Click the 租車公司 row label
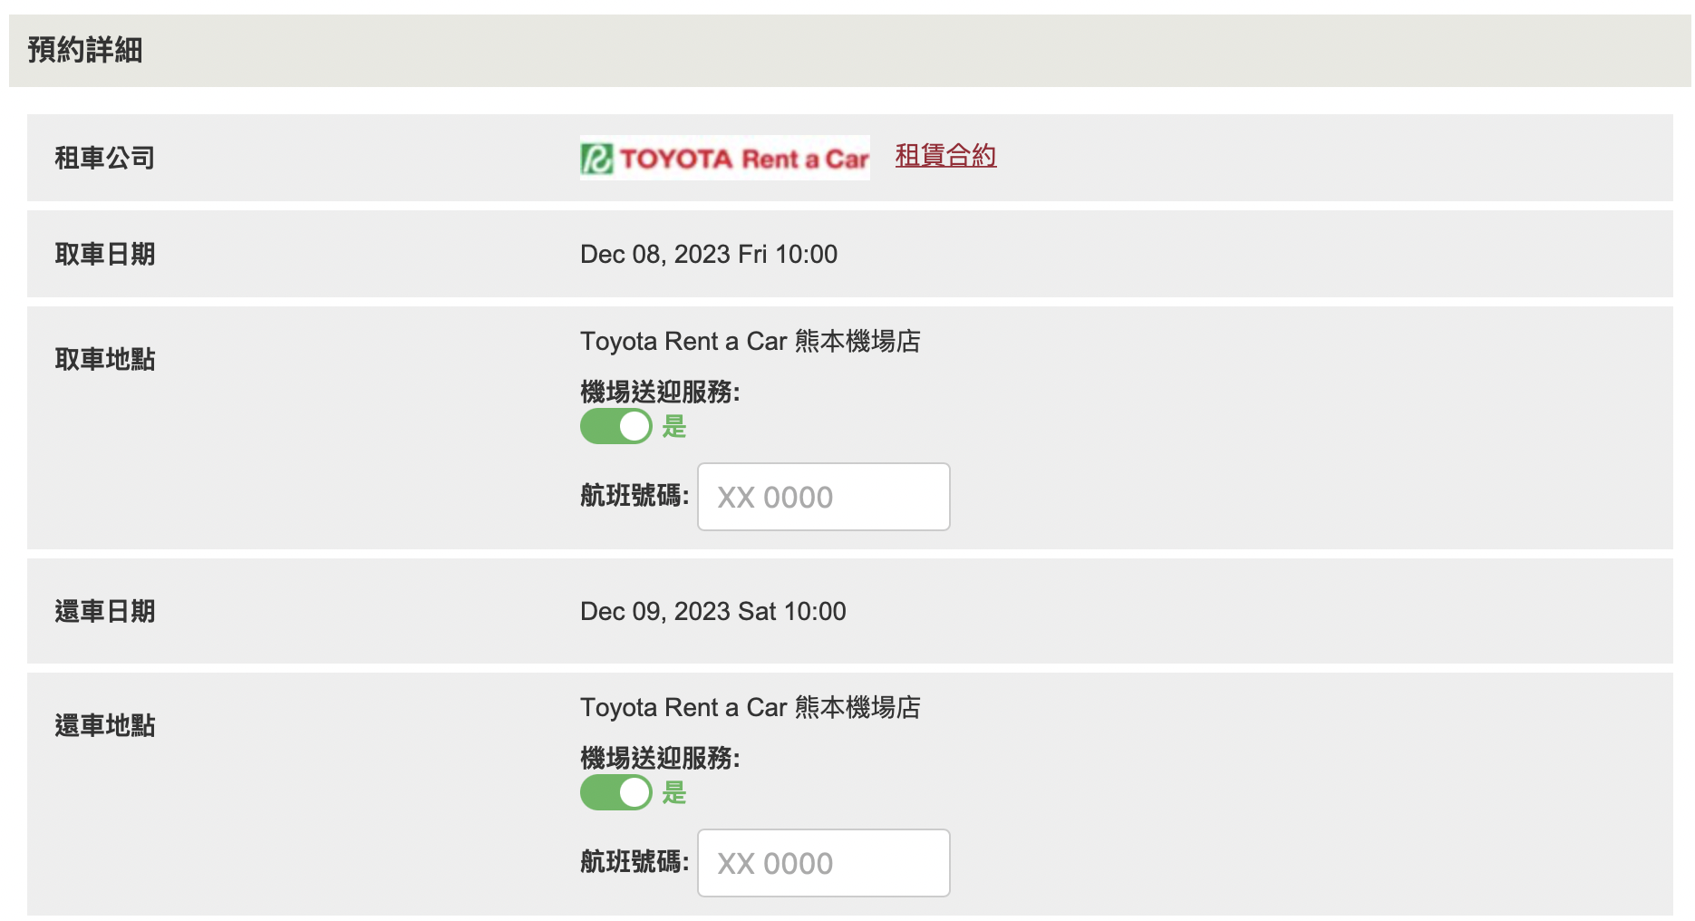Viewport: 1695px width, 921px height. point(104,158)
